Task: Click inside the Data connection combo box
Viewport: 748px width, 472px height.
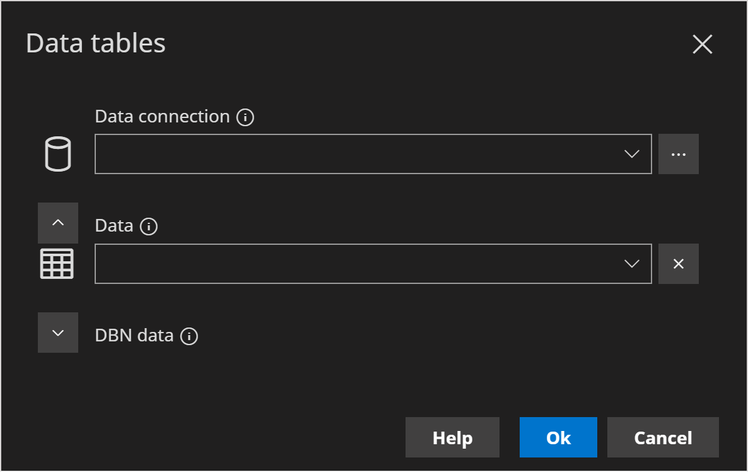Action: (353, 154)
